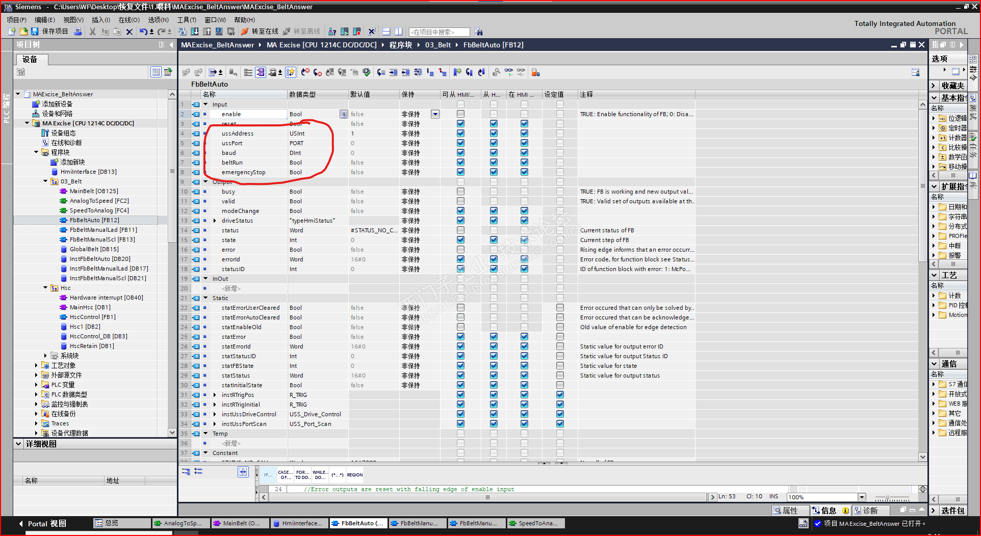Open the 在线(O) menu
This screenshot has width=981, height=536.
point(129,20)
